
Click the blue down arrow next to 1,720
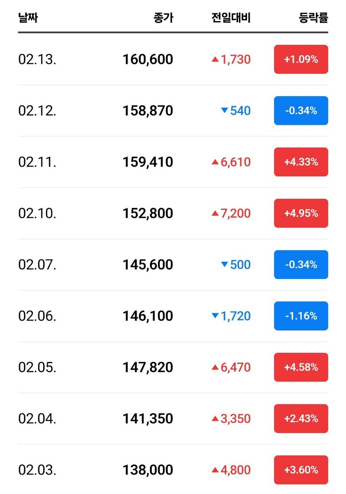(215, 316)
